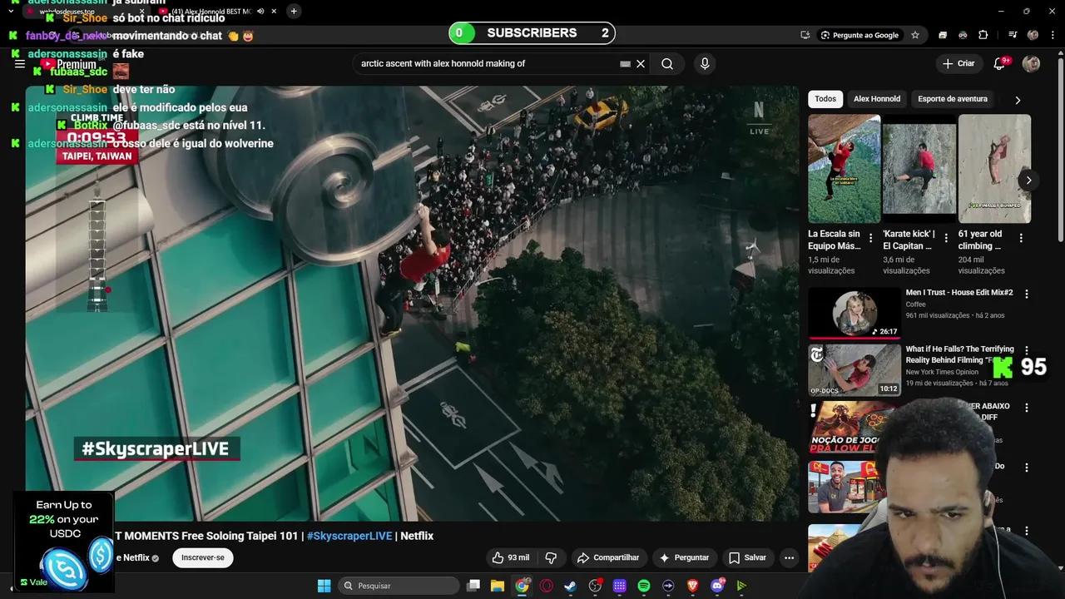
Task: Open options for 'La Escala sin Equipo' short
Action: coord(871,238)
